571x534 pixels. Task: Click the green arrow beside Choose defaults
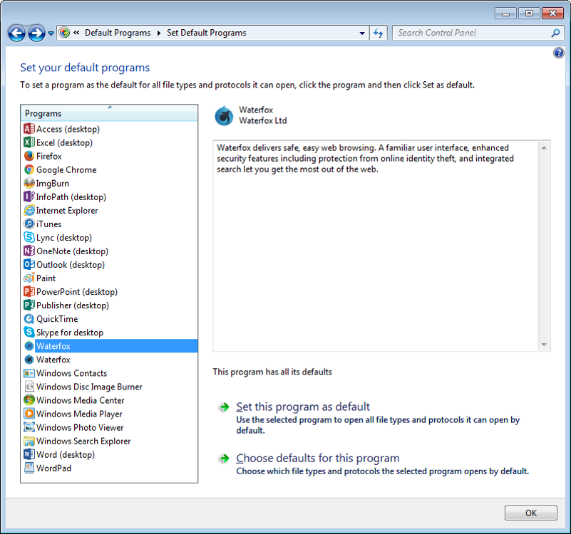[x=224, y=459]
